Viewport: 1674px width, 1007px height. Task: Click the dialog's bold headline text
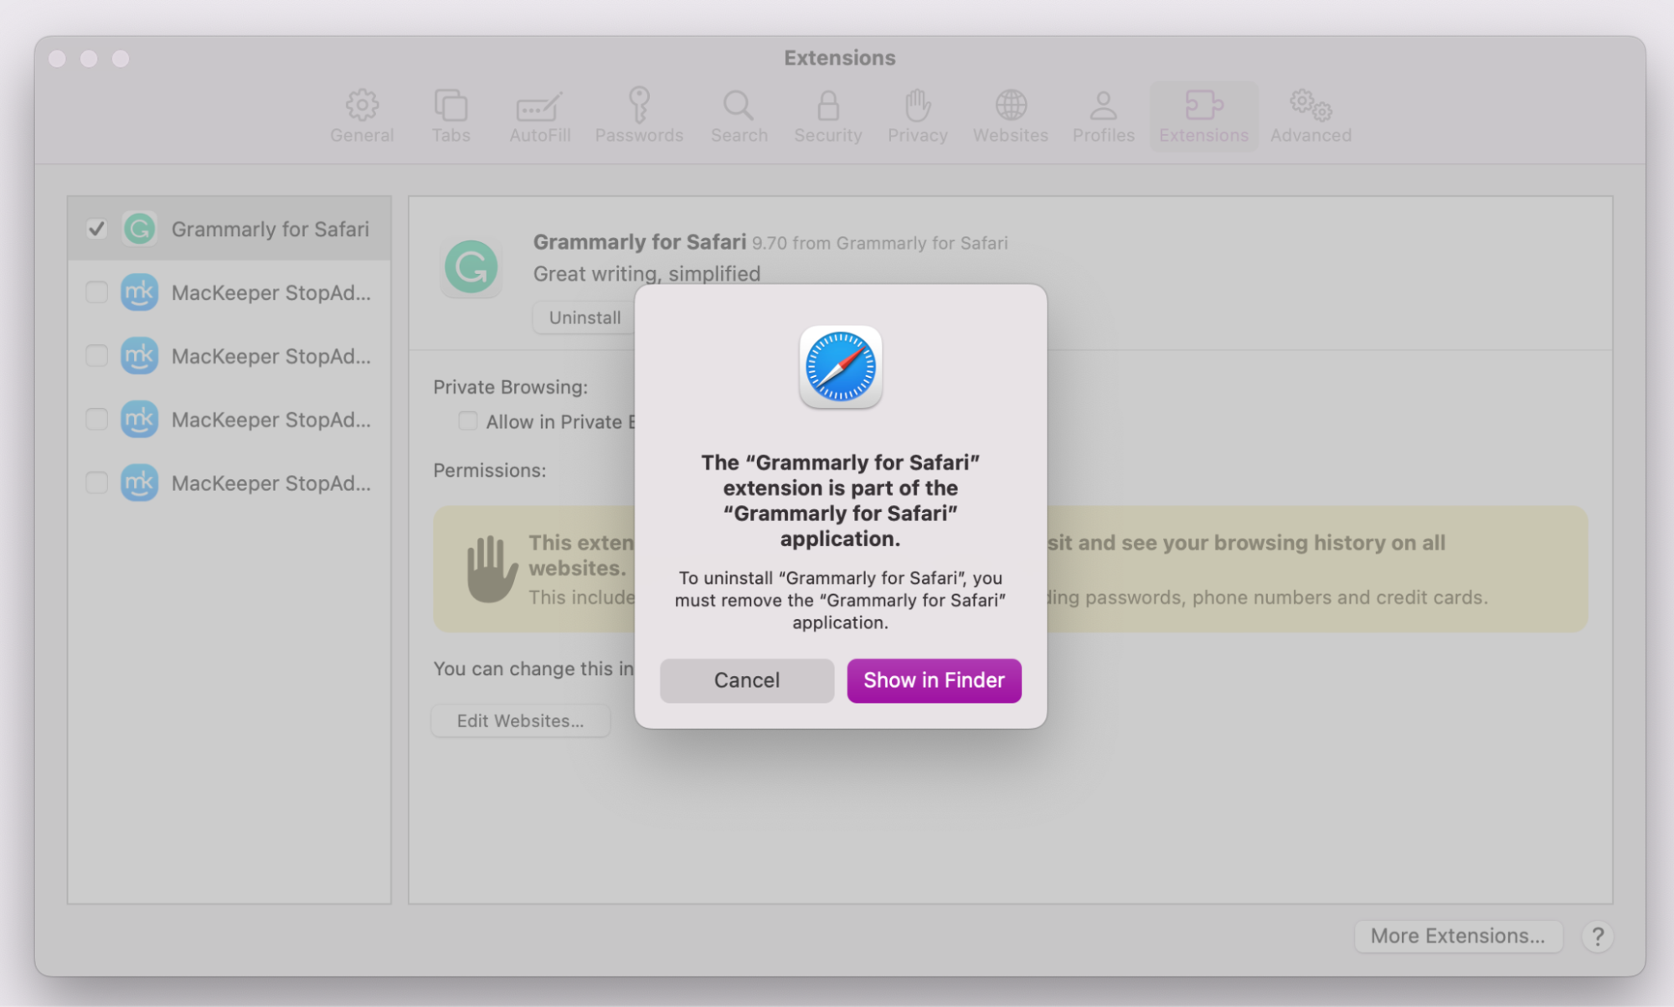(840, 500)
